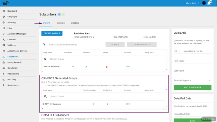Screen dimensions: 217x122
Task: Select the WhatsApp sidebar icon
Action: coord(4,23)
